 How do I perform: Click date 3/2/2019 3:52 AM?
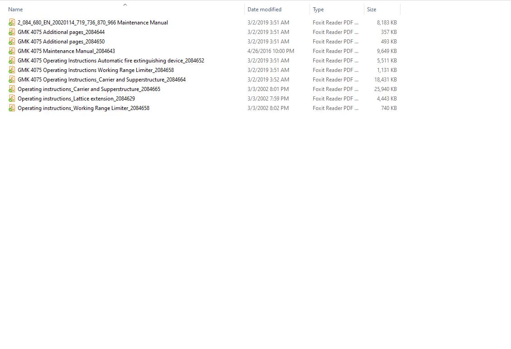268,79
